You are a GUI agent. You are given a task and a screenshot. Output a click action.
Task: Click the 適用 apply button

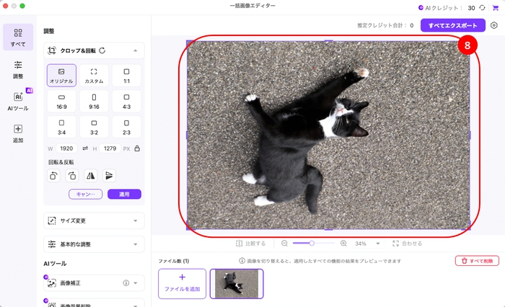[124, 194]
